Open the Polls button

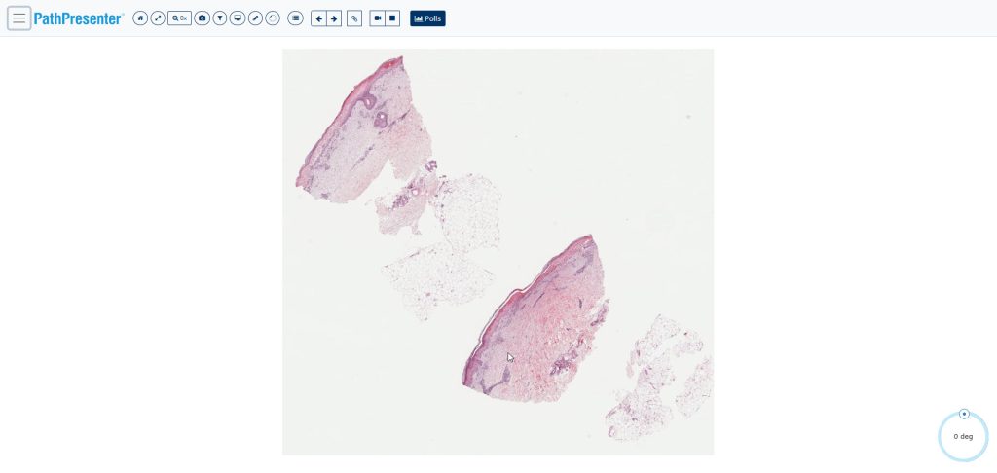click(428, 18)
